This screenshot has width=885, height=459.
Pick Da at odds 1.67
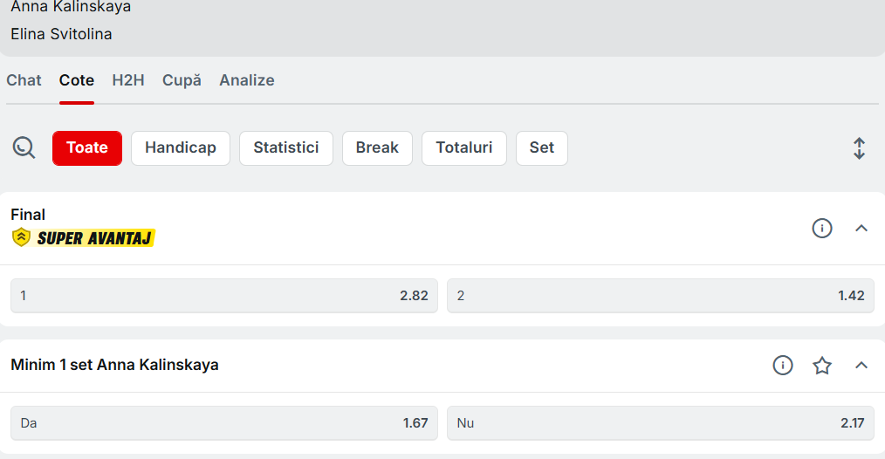pyautogui.click(x=224, y=423)
